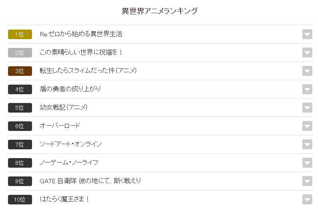Image resolution: width=318 pixels, height=208 pixels.
Task: Expand the ノーゲーム・ノーライフ row arrow
Action: 307,163
